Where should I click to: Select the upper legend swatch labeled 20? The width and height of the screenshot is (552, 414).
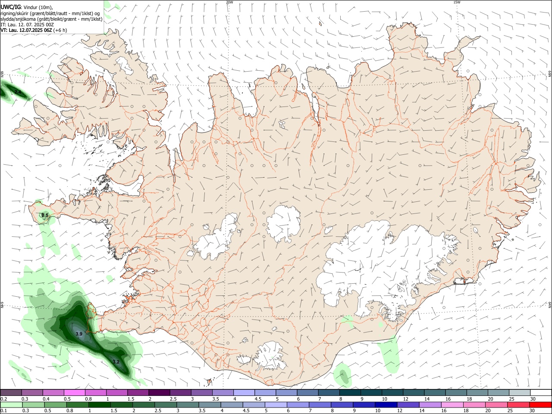pos(499,392)
